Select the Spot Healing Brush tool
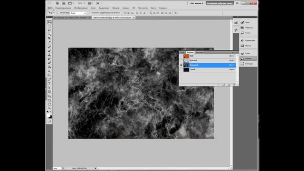 (x=49, y=47)
